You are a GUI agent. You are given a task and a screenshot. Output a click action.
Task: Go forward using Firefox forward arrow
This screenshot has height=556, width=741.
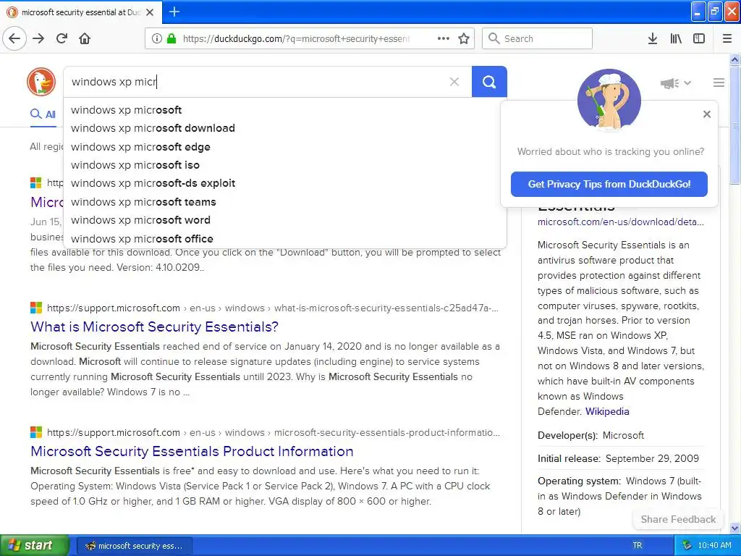[38, 38]
